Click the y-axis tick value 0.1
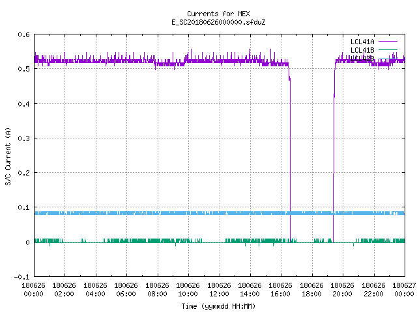 (x=23, y=207)
